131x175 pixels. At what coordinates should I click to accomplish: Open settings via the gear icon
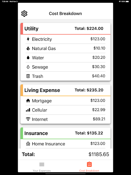tap(24, 14)
